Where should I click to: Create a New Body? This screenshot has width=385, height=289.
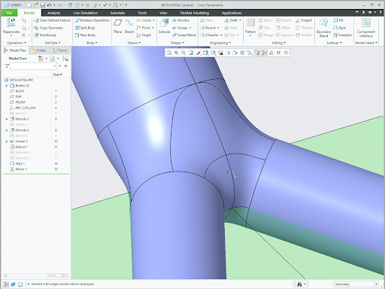85,35
